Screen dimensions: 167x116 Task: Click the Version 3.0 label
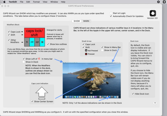pos(152,18)
